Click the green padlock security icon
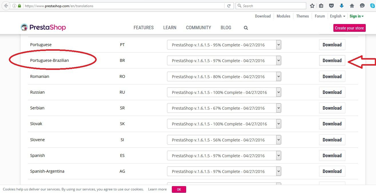The image size is (376, 193). click(19, 6)
